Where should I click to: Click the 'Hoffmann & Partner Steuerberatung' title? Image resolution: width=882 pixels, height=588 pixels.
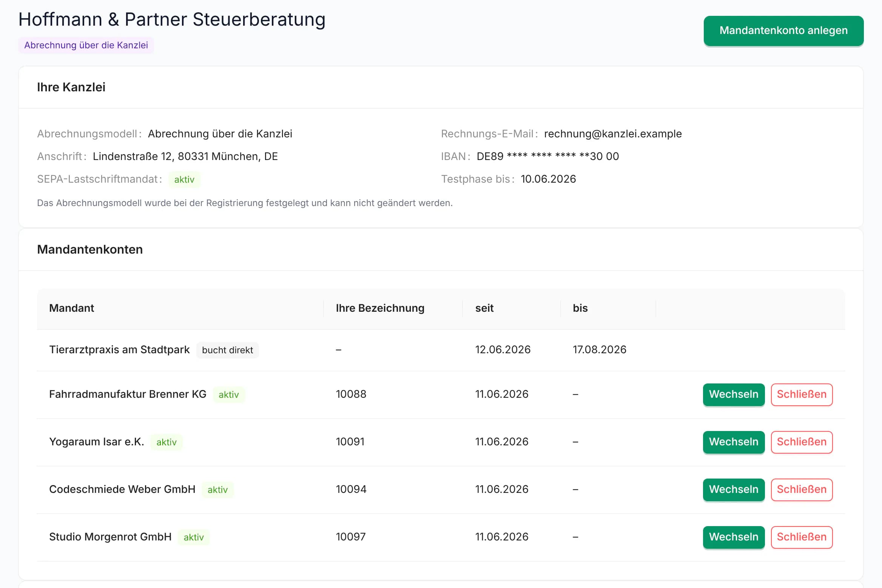tap(172, 20)
